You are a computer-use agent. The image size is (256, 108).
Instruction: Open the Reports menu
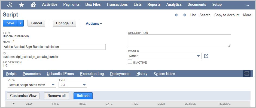point(154,5)
